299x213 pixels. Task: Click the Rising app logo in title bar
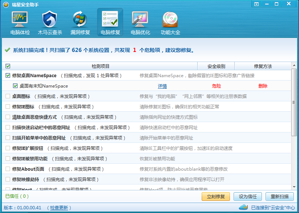pos(6,4)
